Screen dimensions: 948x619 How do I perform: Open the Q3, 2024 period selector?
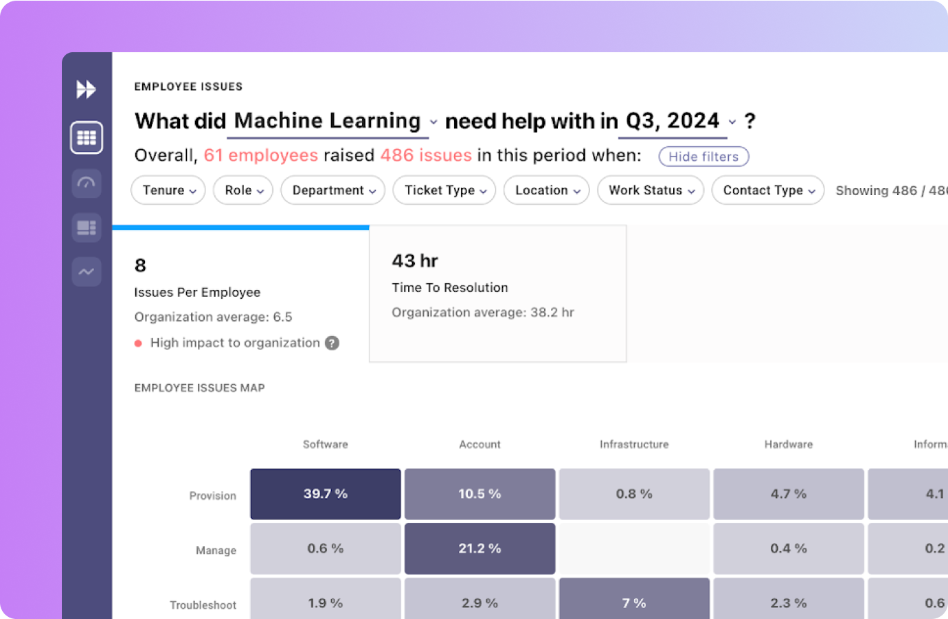(731, 122)
